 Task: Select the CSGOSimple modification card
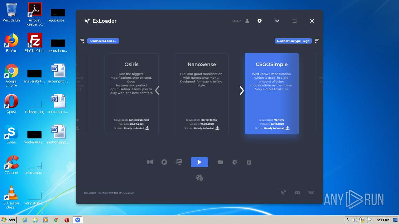(x=272, y=94)
